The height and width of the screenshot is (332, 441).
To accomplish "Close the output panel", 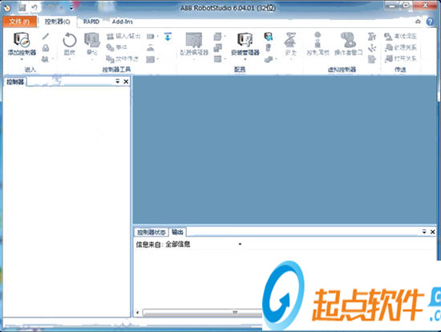I will tap(432, 232).
